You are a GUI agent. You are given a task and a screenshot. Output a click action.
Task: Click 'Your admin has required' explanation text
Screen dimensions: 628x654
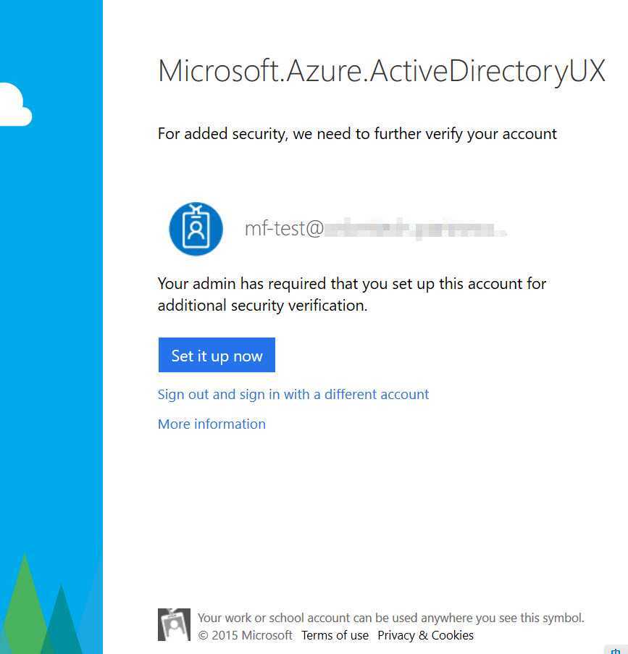[352, 295]
